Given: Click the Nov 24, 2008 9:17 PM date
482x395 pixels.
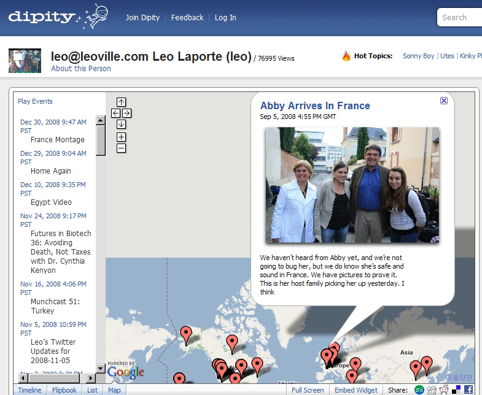Looking at the screenshot, I should tap(53, 220).
